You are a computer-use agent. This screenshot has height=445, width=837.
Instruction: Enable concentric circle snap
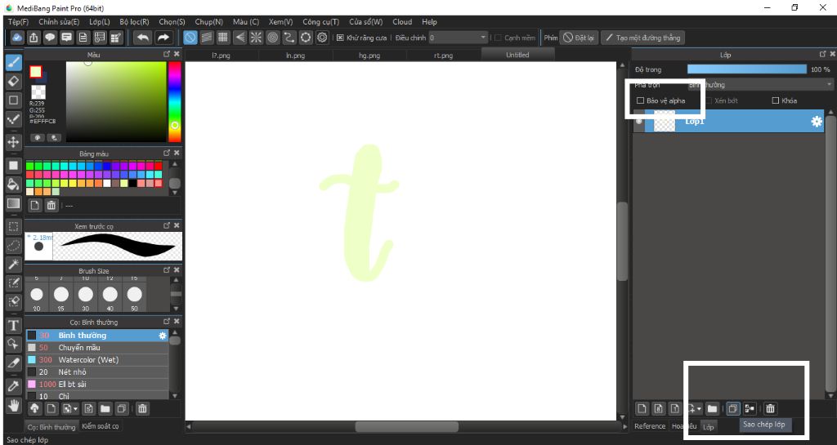[273, 38]
